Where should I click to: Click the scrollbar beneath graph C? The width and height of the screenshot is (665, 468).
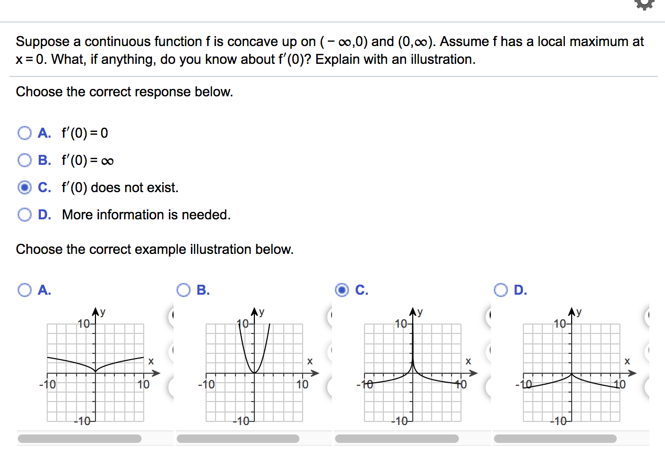[x=396, y=438]
